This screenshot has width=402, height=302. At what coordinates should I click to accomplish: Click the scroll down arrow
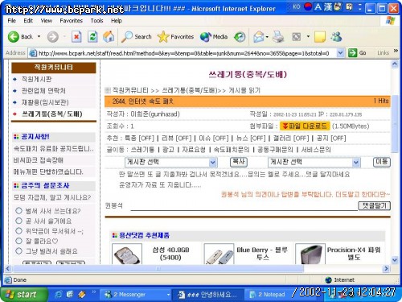click(x=395, y=260)
